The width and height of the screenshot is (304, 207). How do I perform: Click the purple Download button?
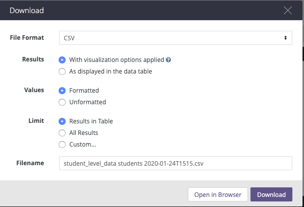point(271,194)
